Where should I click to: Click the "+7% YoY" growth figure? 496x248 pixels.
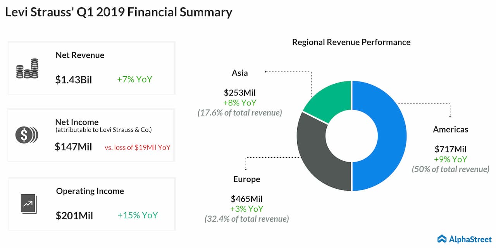point(134,79)
